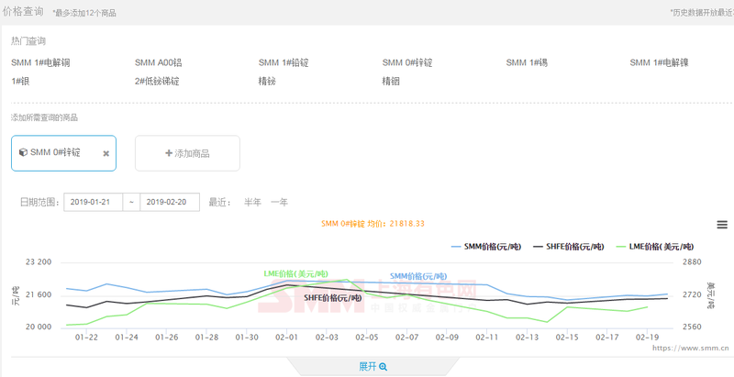Select SMM A00铝 from hot queries

[x=158, y=62]
